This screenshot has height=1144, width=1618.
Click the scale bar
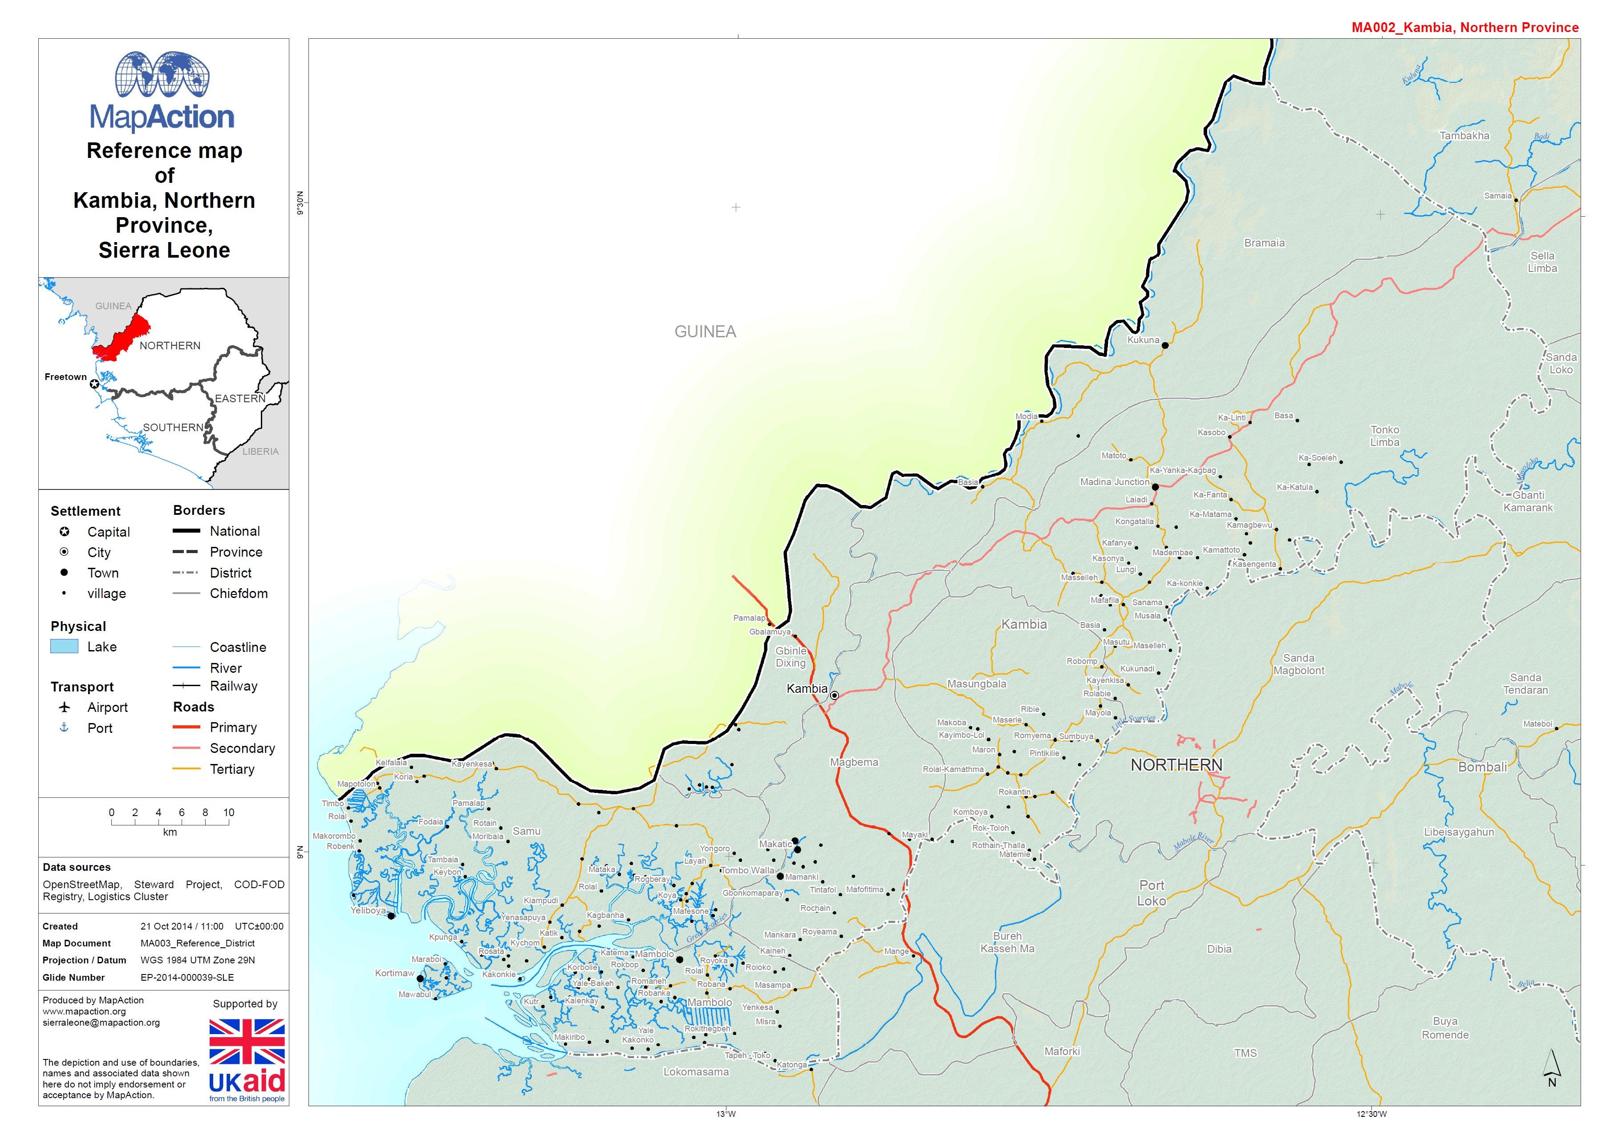[170, 821]
